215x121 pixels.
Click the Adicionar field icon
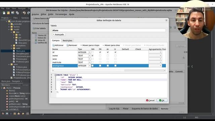53,45
